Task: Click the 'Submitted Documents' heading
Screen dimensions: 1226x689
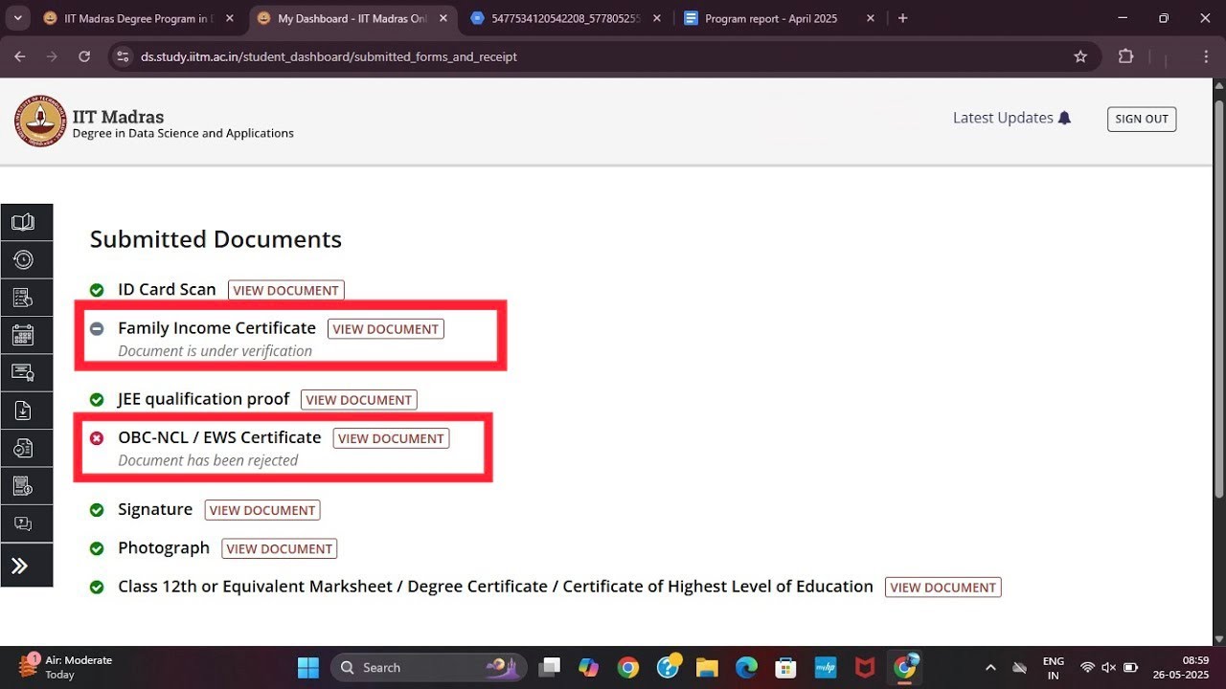Action: pyautogui.click(x=216, y=239)
